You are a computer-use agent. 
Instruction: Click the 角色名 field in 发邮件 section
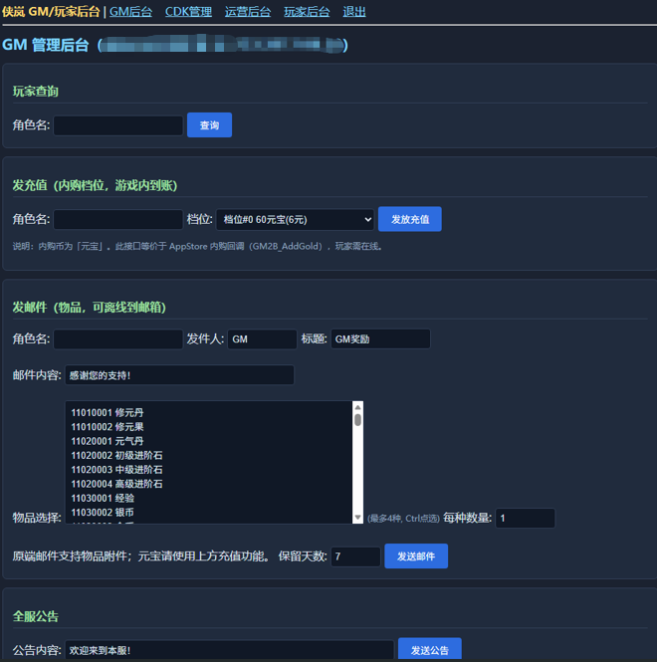click(x=118, y=339)
